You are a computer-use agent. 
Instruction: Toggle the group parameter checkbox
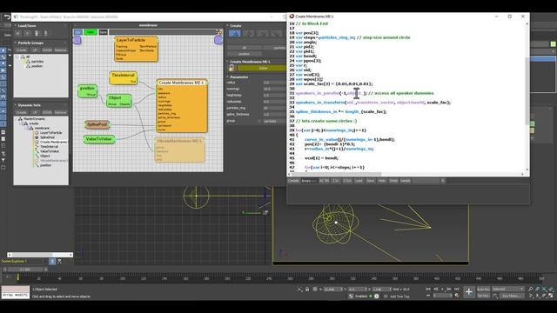pyautogui.click(x=259, y=121)
